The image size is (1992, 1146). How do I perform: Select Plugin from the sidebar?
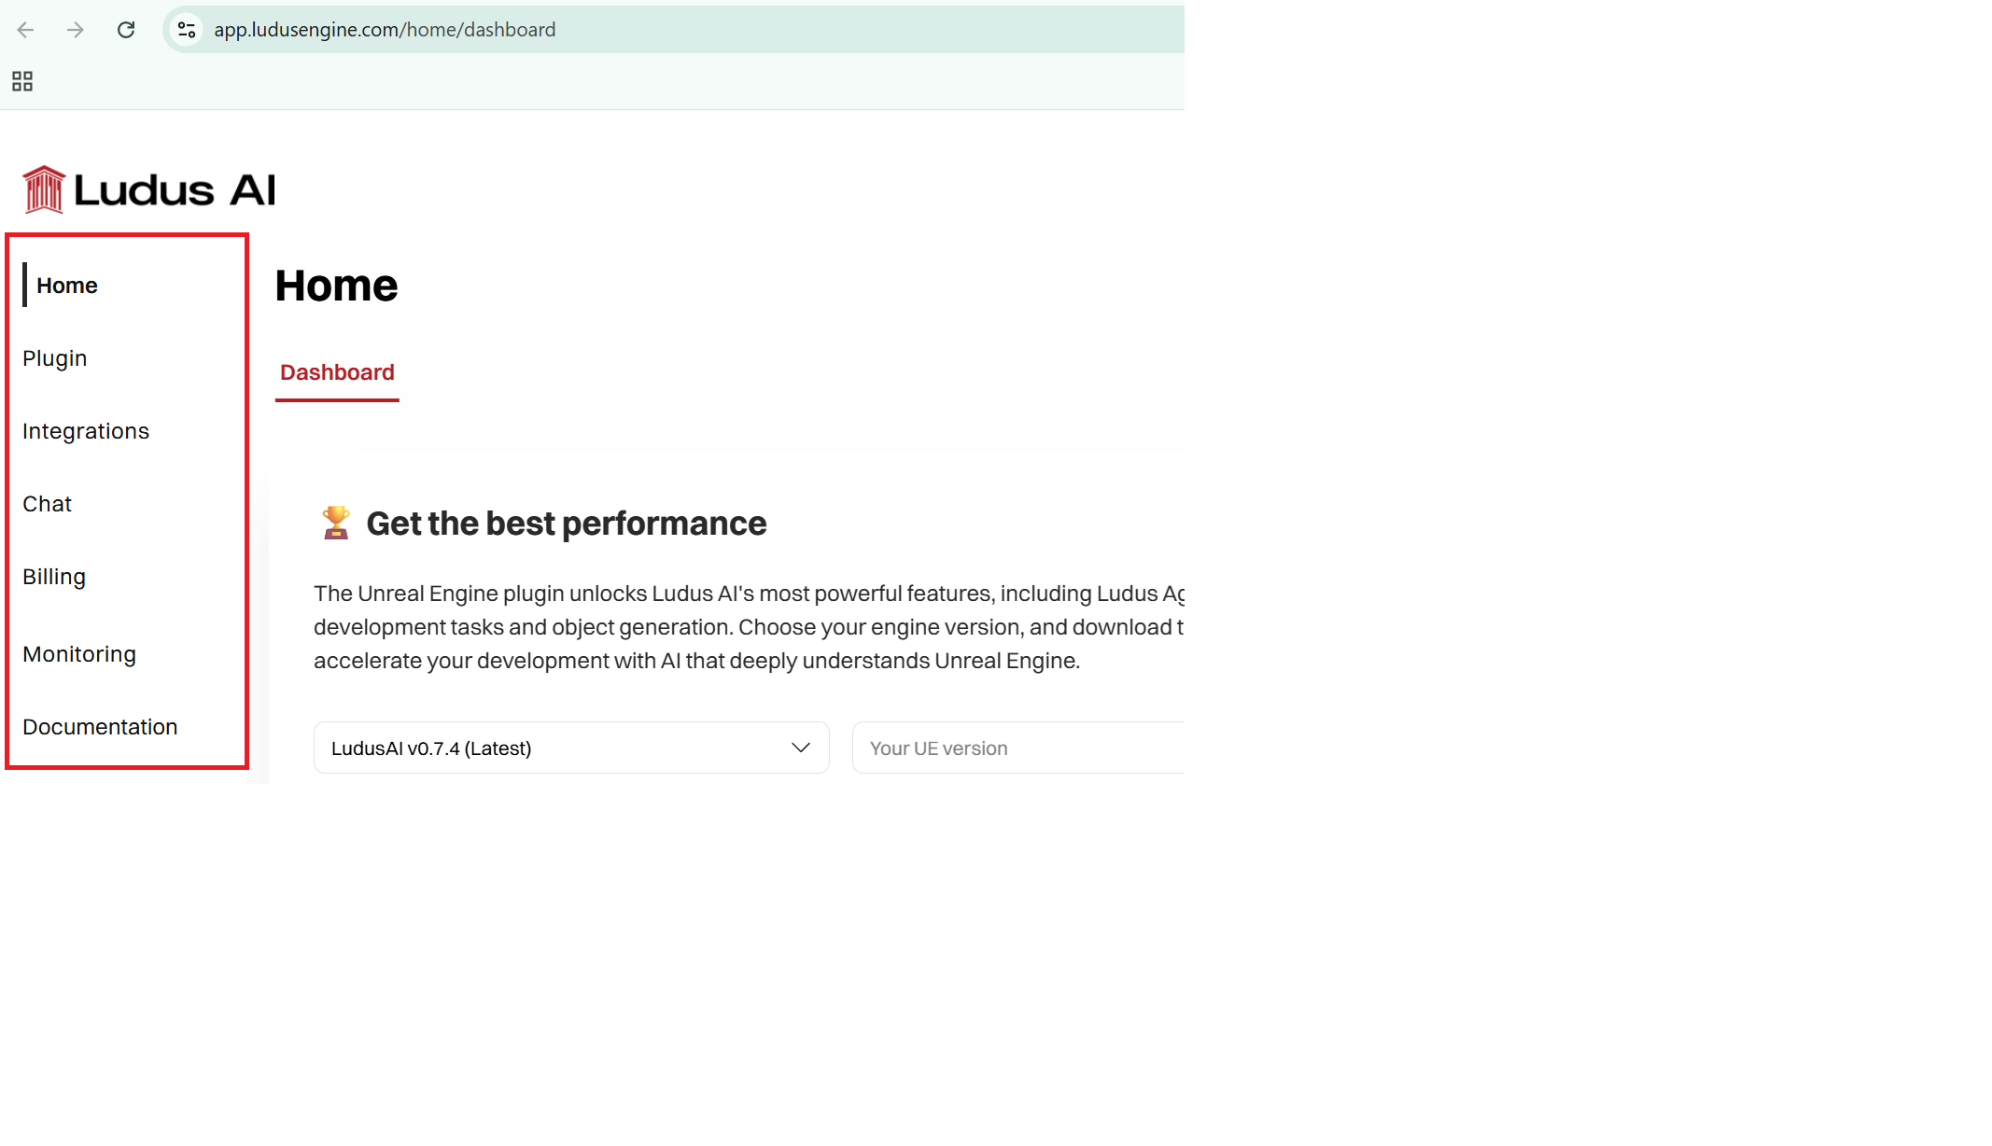pos(54,357)
